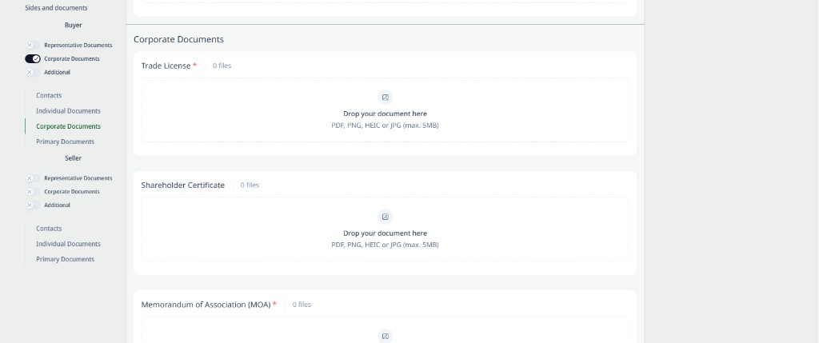The height and width of the screenshot is (343, 819).
Task: Select Buyer Corporate Documents nav item
Action: [69, 126]
